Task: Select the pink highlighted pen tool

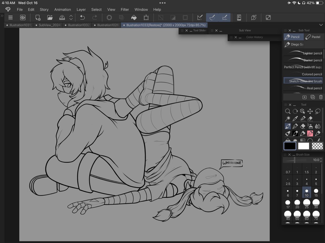Action: (x=310, y=133)
